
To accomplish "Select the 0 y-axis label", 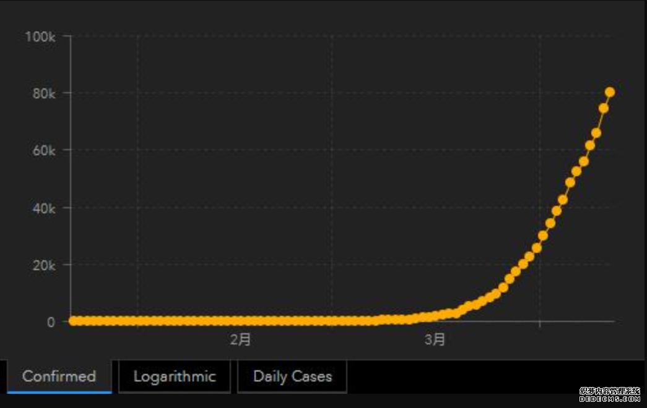I will point(51,322).
